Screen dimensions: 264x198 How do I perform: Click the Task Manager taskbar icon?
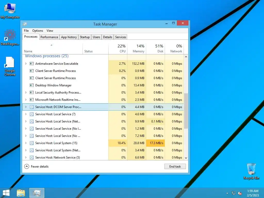pyautogui.click(x=37, y=193)
